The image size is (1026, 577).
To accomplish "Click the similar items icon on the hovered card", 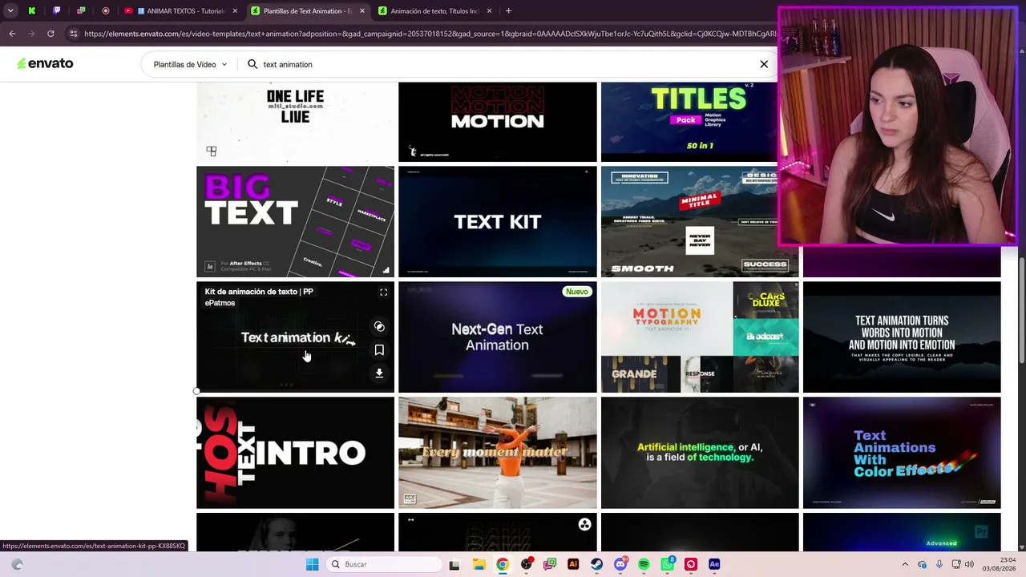I will tap(379, 327).
